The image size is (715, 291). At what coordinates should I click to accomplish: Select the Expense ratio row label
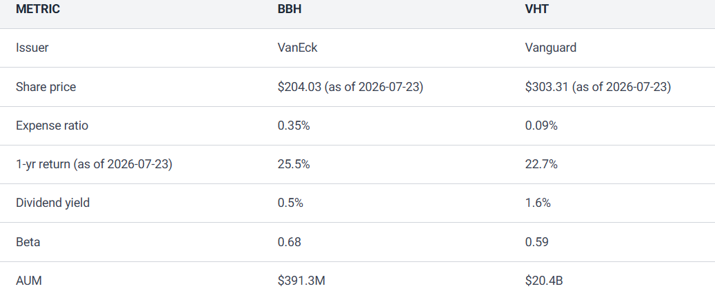pos(52,126)
